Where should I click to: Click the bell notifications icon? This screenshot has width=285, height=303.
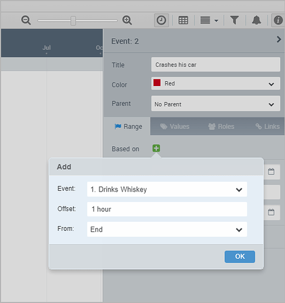(256, 20)
